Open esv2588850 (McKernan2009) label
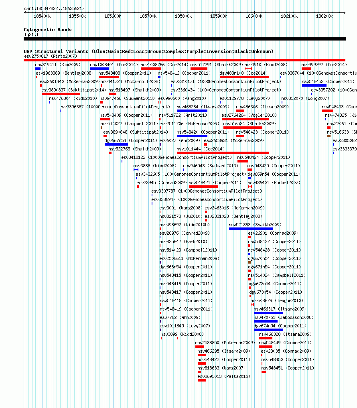357x408 pixels. click(x=225, y=343)
